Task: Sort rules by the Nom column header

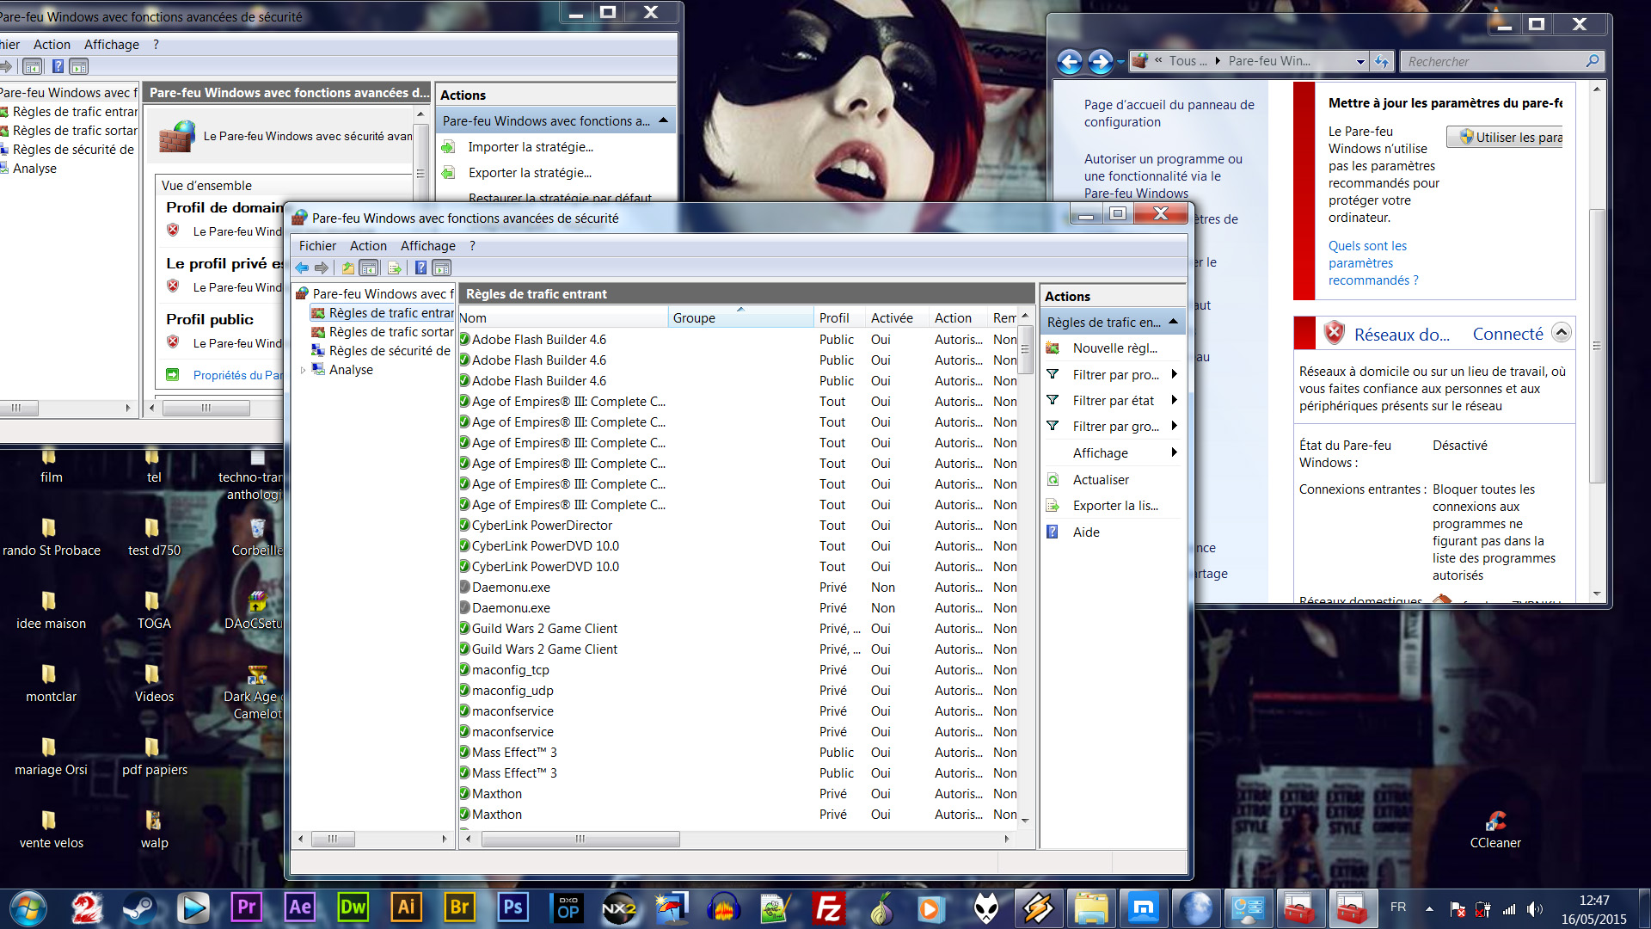Action: tap(563, 318)
